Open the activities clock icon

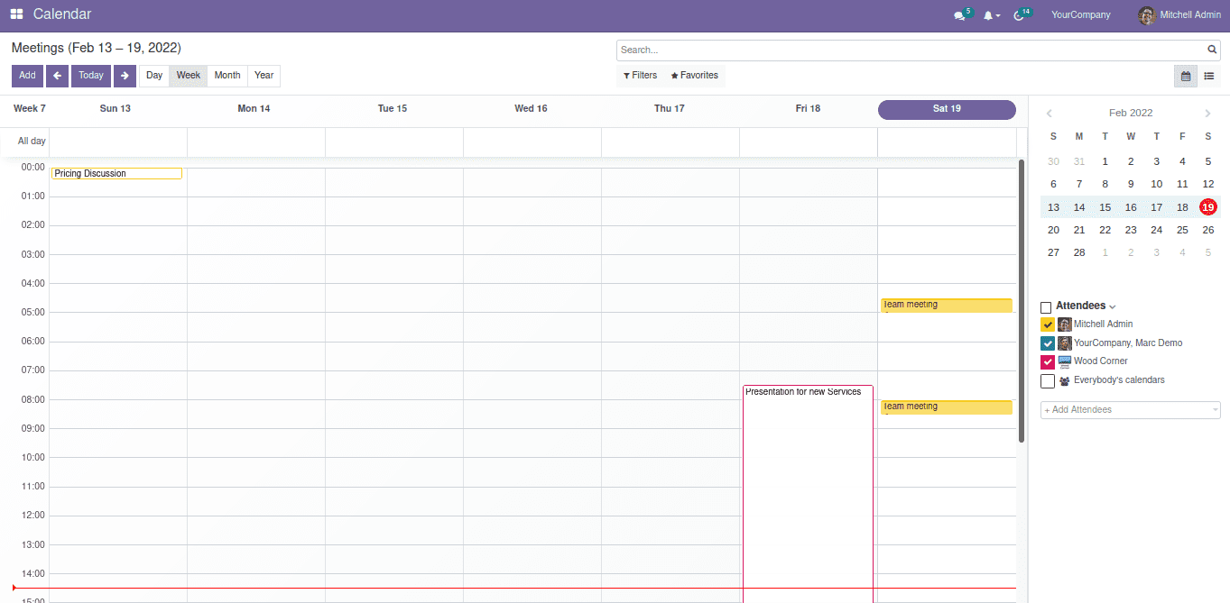click(1020, 16)
